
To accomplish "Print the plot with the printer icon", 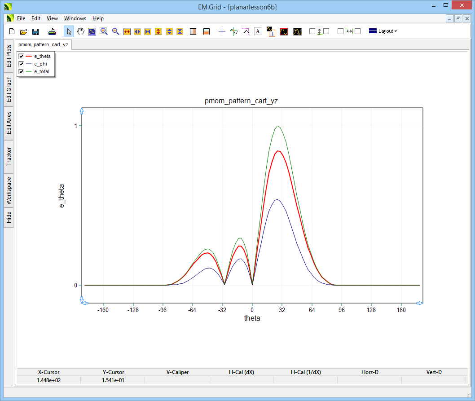I will pyautogui.click(x=52, y=31).
